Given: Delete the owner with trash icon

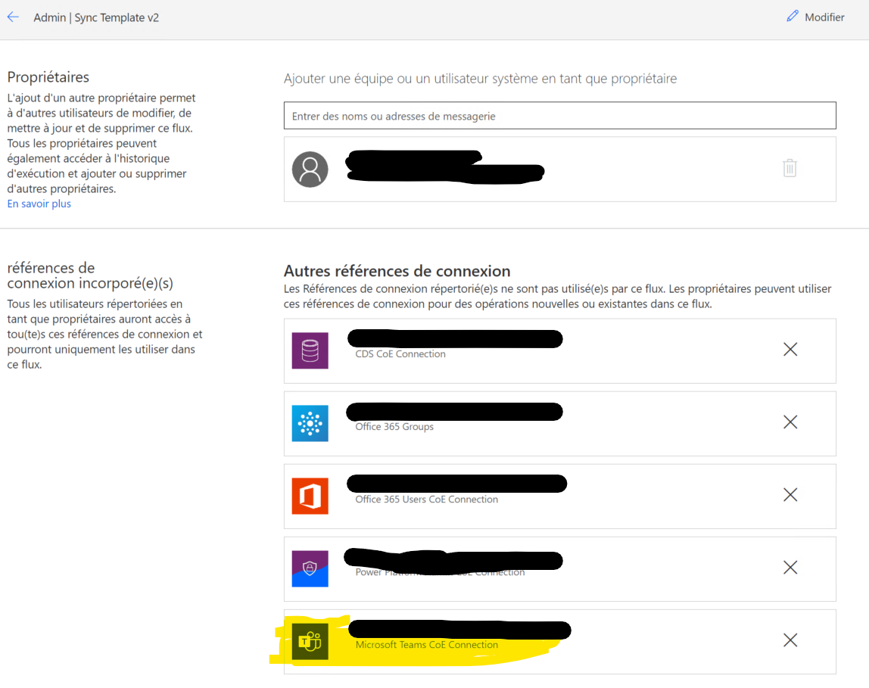Looking at the screenshot, I should 790,168.
